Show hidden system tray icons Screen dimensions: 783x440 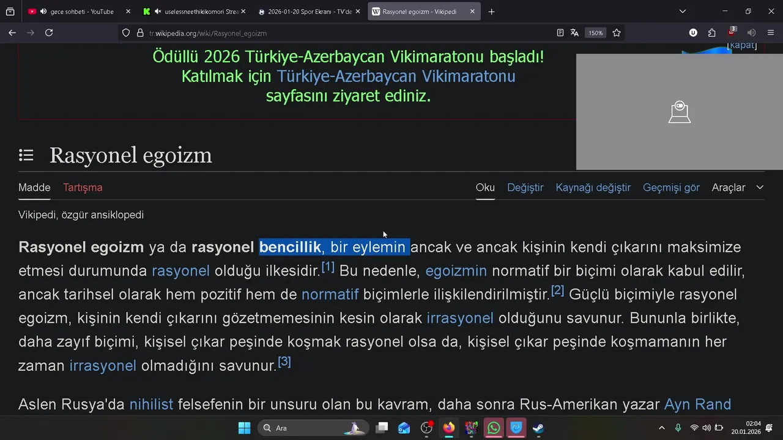661,428
